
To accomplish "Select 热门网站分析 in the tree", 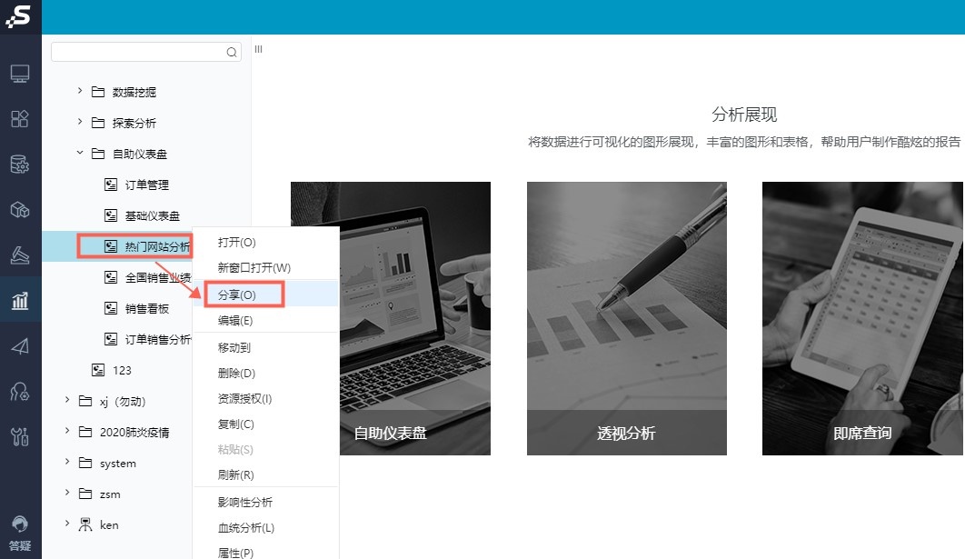I will point(157,247).
